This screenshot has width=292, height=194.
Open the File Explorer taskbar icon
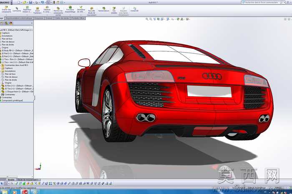point(5,192)
